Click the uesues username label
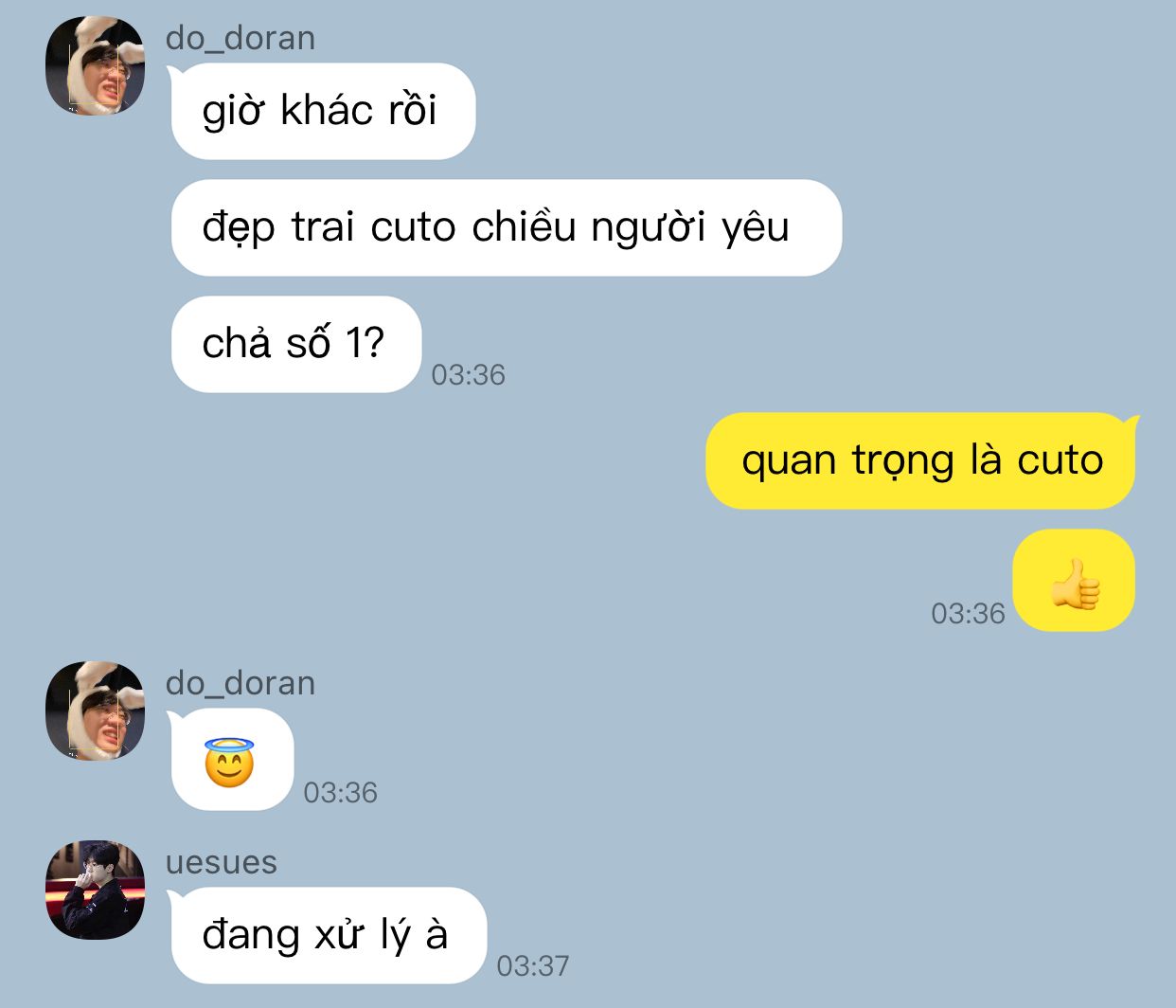This screenshot has width=1176, height=1008. [222, 862]
